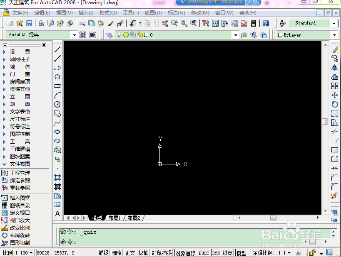The height and width of the screenshot is (257, 341).
Task: Select the Revision cloud tool
Action: 57,113
